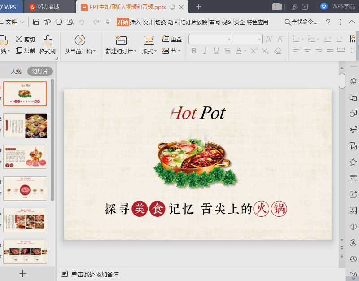Align text right
The image size is (359, 281).
[x=319, y=51]
